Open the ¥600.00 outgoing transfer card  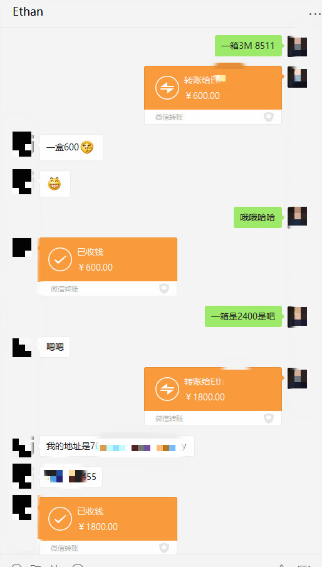point(213,95)
